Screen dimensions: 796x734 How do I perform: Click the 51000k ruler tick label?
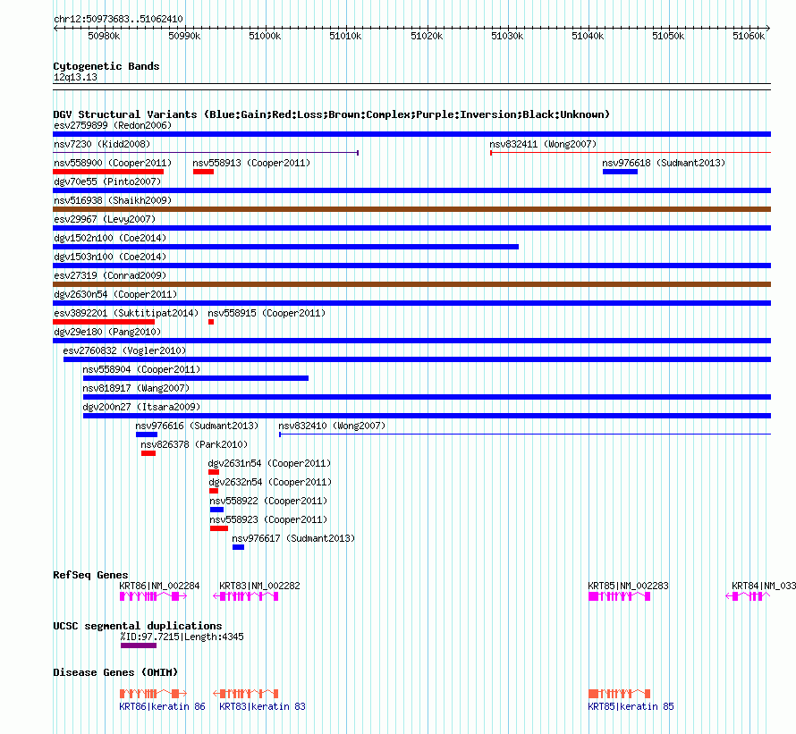(265, 36)
